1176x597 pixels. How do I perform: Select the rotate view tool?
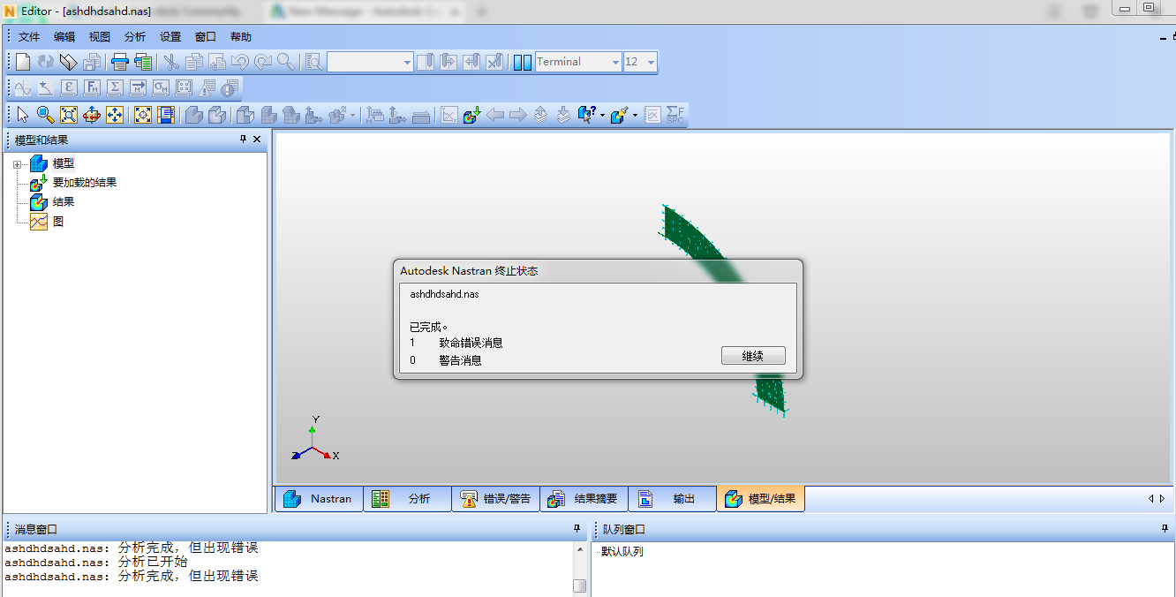[x=92, y=115]
